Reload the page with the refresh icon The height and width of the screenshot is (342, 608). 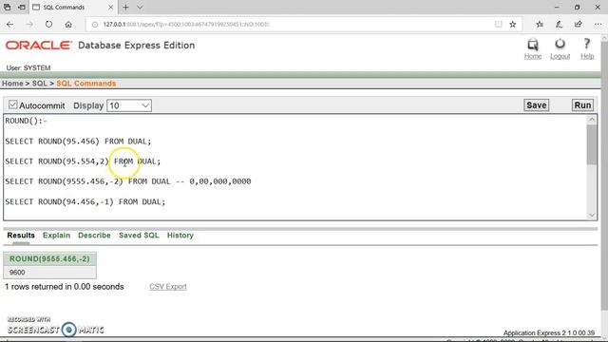click(x=48, y=24)
